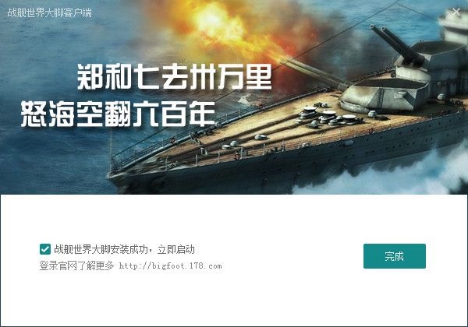
Task: Open the http://bigfoot.178.com link
Action: (x=170, y=265)
